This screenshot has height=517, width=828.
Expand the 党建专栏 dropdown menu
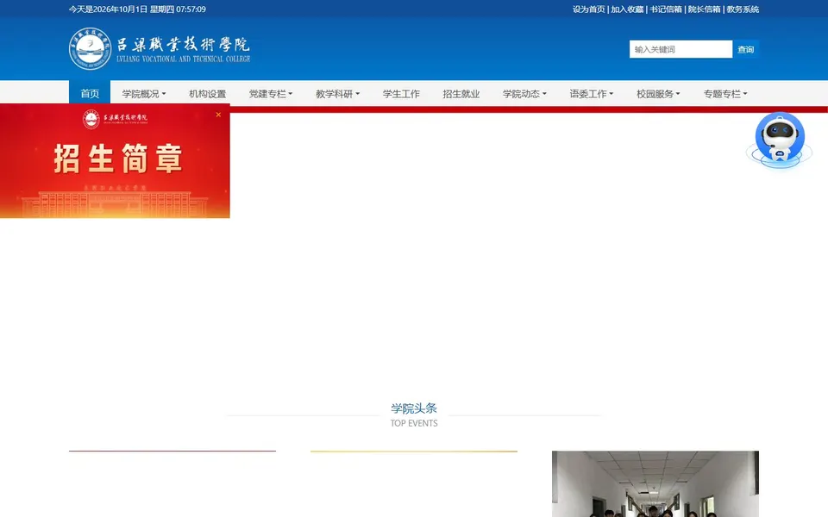pyautogui.click(x=270, y=93)
